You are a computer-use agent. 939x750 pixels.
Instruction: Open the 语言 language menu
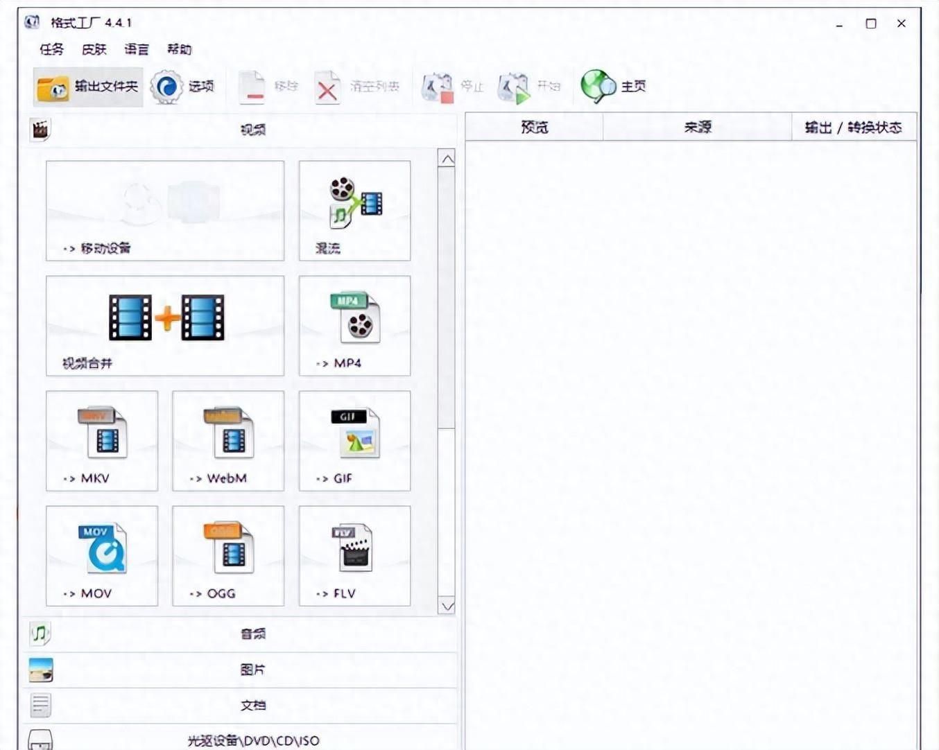137,49
